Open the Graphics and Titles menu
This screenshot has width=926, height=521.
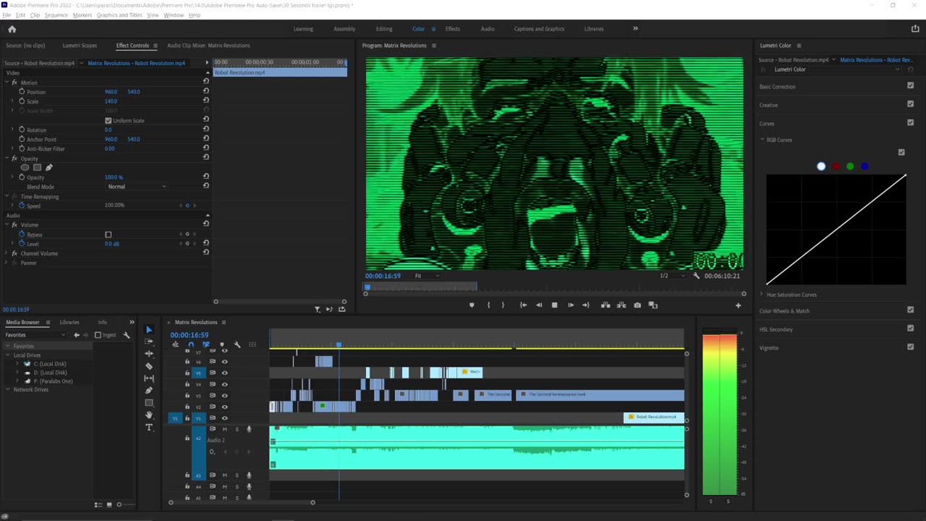119,15
